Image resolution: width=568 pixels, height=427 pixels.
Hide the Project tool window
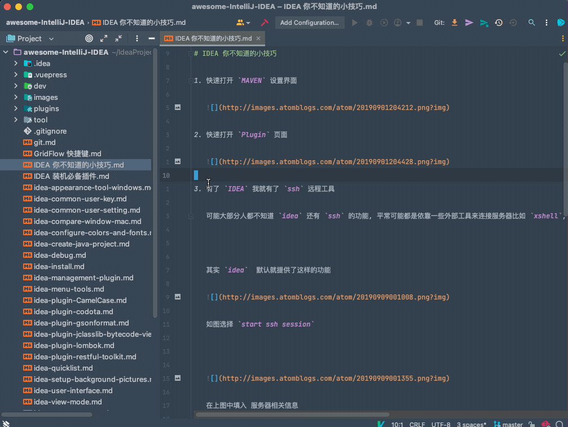click(151, 38)
